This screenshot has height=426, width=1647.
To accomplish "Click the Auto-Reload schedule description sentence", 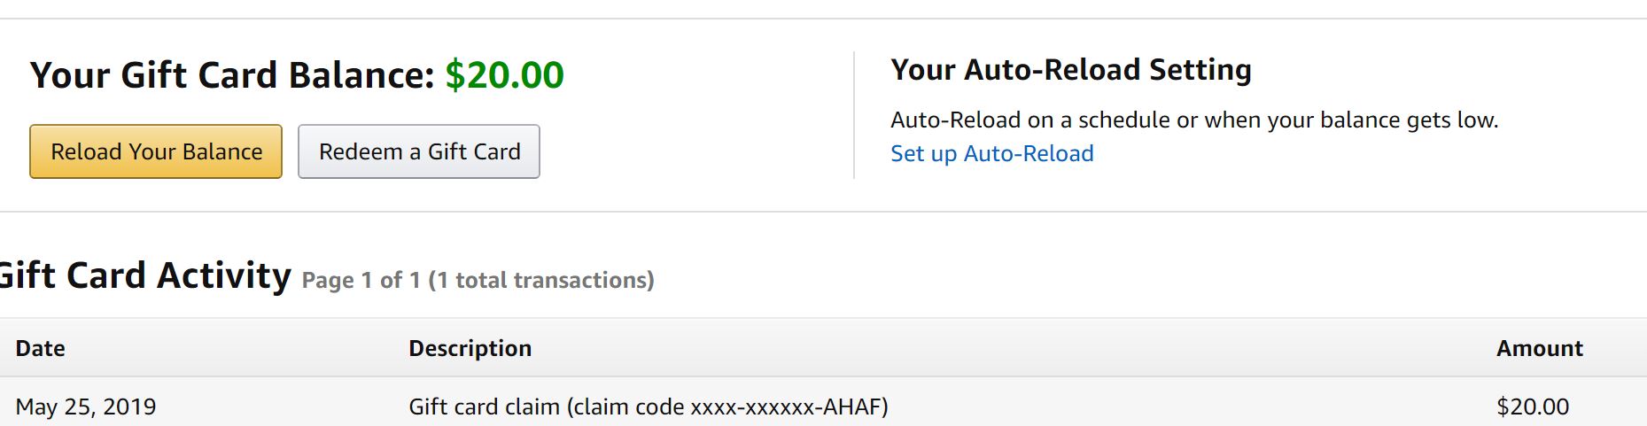I will (x=1193, y=120).
